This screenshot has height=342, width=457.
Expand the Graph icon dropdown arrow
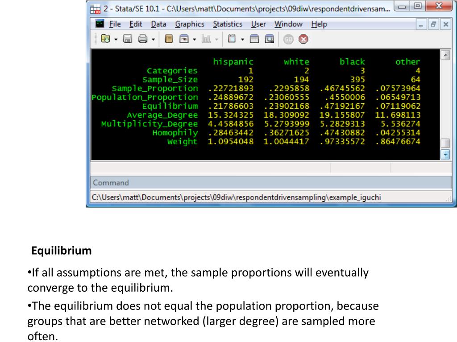216,39
